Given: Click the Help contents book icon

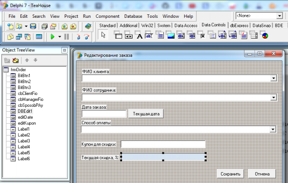Looking at the screenshot, I should pos(88,27).
